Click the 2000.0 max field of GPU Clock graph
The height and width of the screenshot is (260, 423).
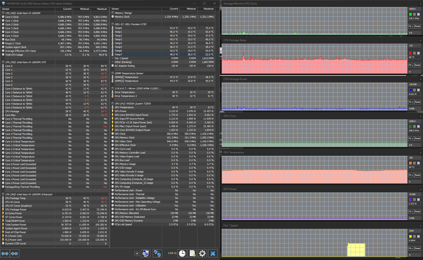click(x=414, y=121)
